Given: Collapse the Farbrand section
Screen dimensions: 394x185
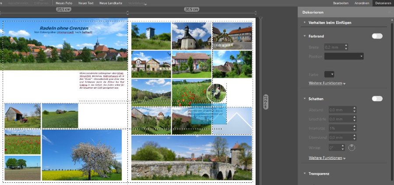Looking at the screenshot, I should 305,36.
